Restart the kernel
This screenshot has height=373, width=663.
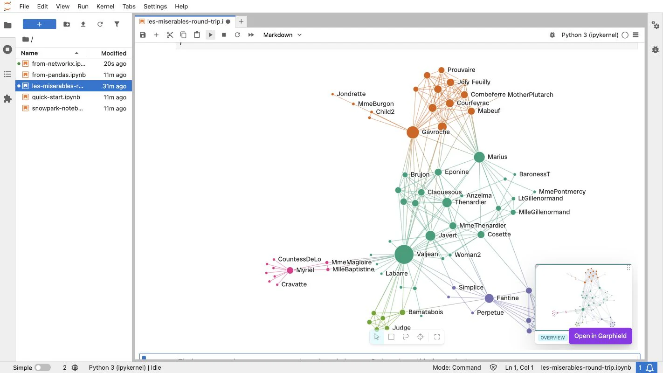(x=237, y=35)
